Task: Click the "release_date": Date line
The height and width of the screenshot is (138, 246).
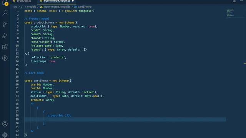Action: click(x=47, y=46)
